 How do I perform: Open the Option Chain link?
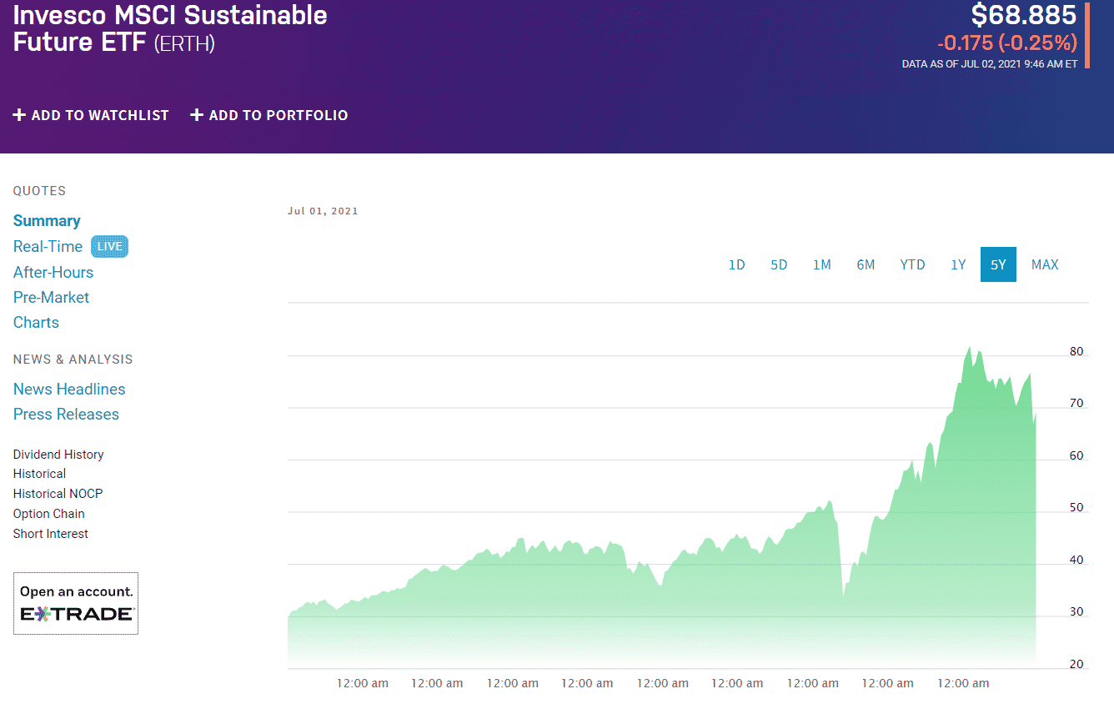48,514
